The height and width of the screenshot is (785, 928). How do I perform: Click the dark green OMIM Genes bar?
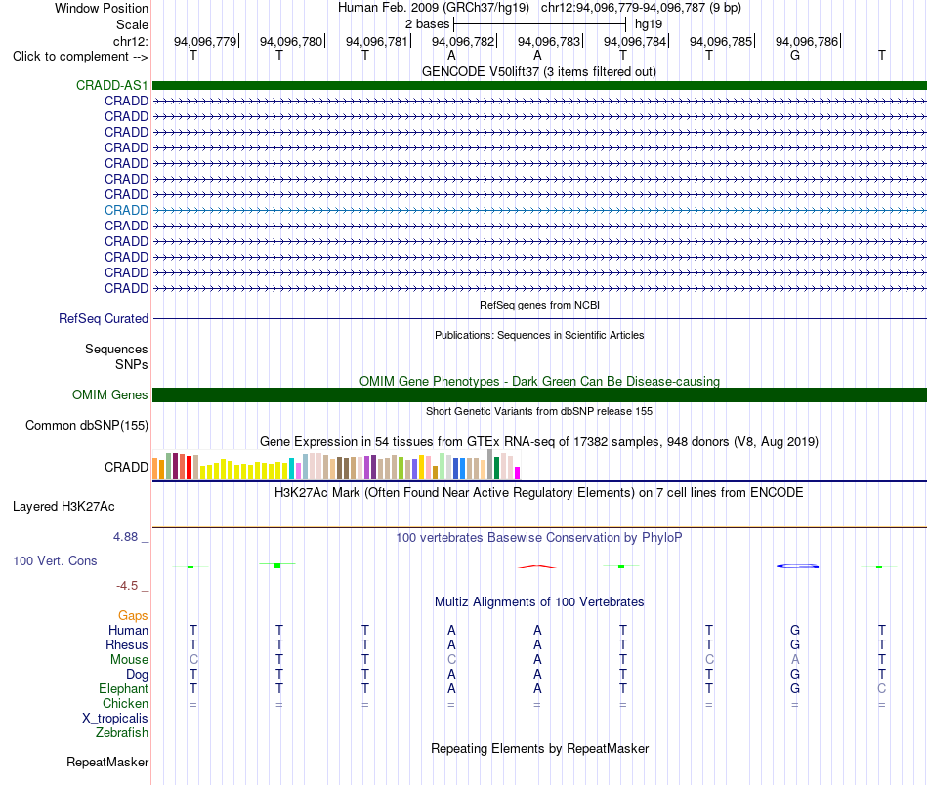pos(539,394)
